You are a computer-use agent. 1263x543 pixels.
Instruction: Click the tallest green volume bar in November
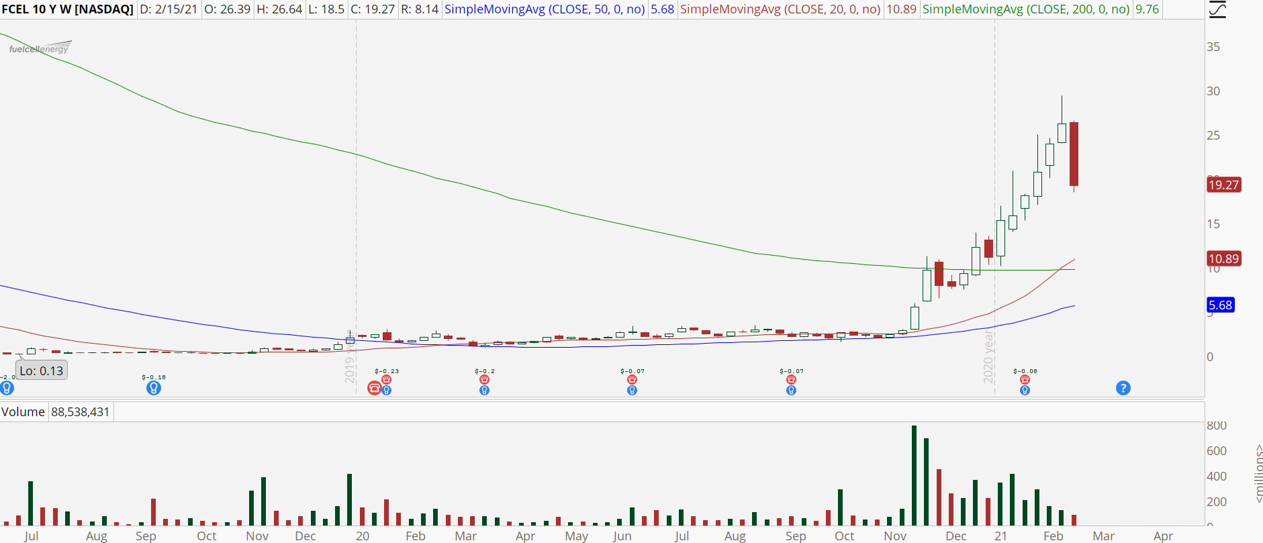tap(915, 475)
